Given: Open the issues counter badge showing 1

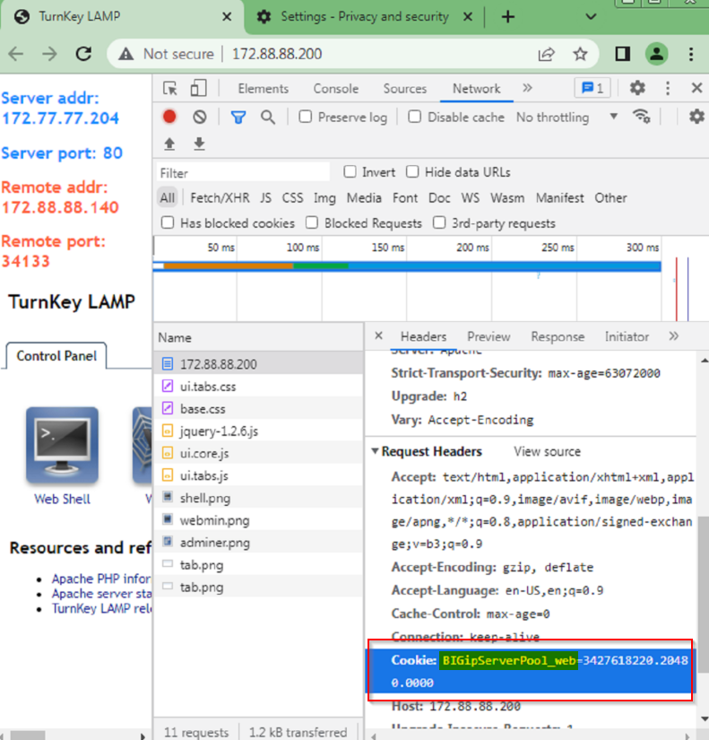Looking at the screenshot, I should click(592, 88).
